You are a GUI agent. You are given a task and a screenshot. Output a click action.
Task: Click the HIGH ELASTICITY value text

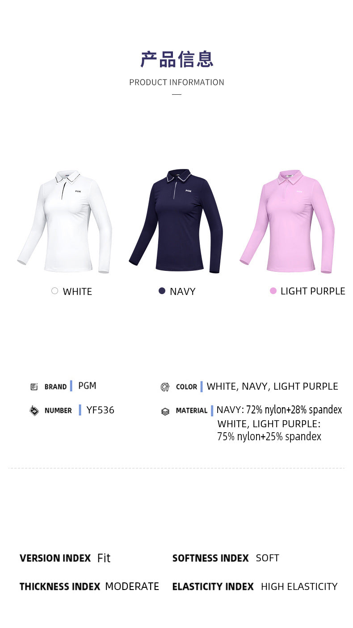click(299, 586)
